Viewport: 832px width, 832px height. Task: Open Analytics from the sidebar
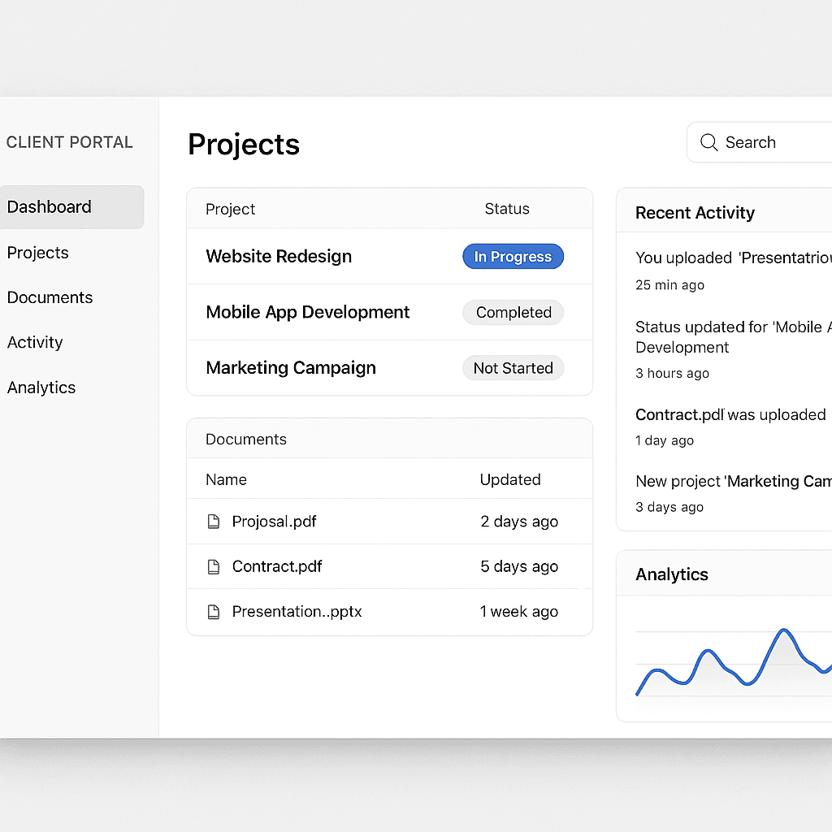pos(41,388)
